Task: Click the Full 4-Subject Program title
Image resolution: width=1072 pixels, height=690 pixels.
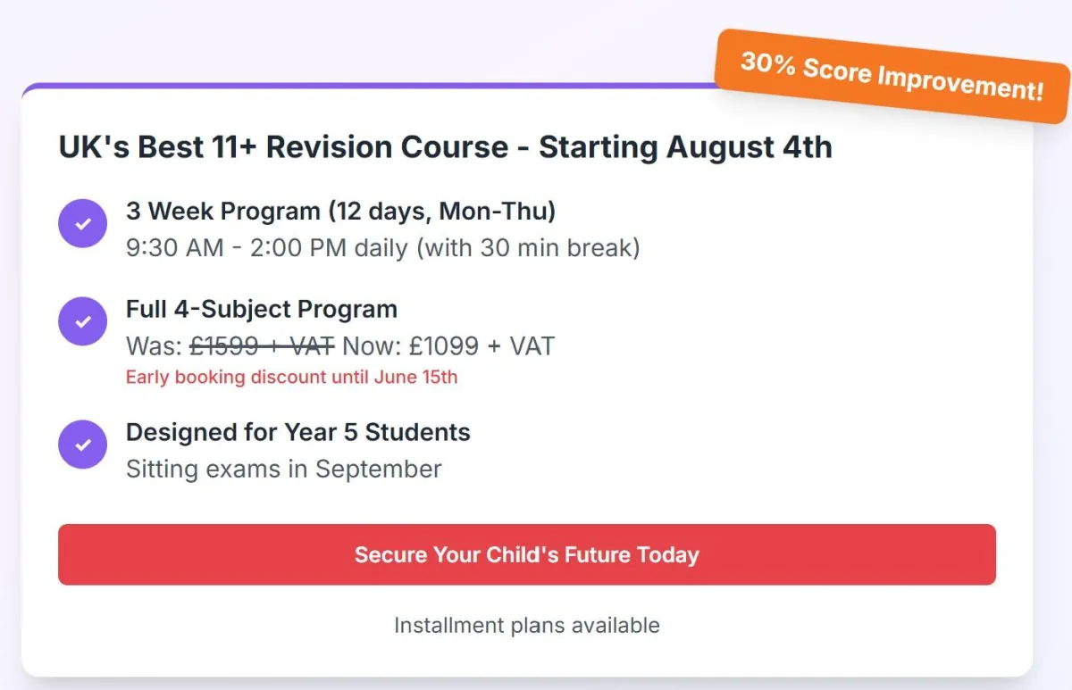Action: (262, 310)
